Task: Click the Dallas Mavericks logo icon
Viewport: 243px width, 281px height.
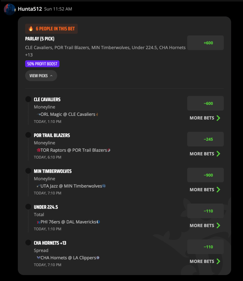Action: 98,222
